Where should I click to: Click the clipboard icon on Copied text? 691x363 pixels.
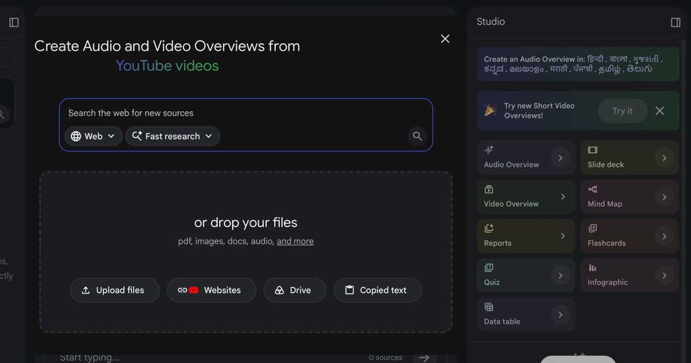pyautogui.click(x=350, y=290)
